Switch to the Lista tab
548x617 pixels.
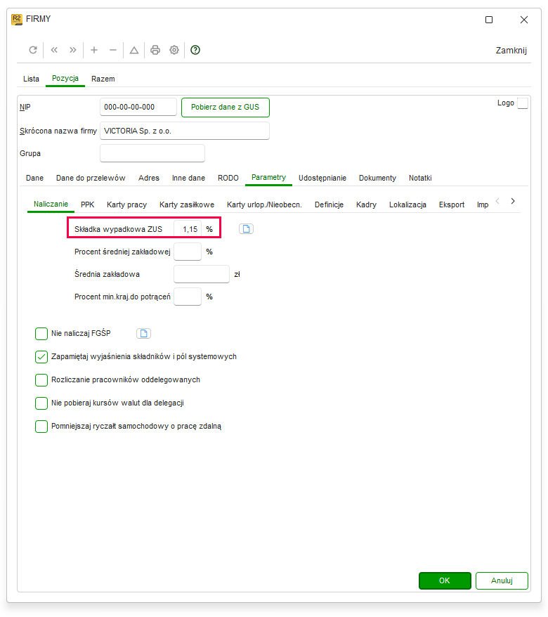point(31,79)
